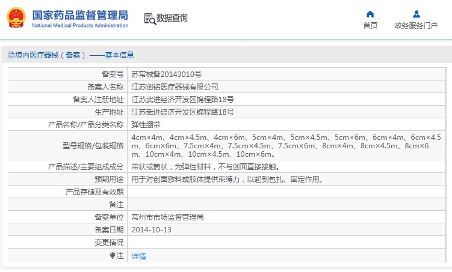The height and width of the screenshot is (272, 452).
Task: Open the 详情 details link
Action: pos(138,256)
